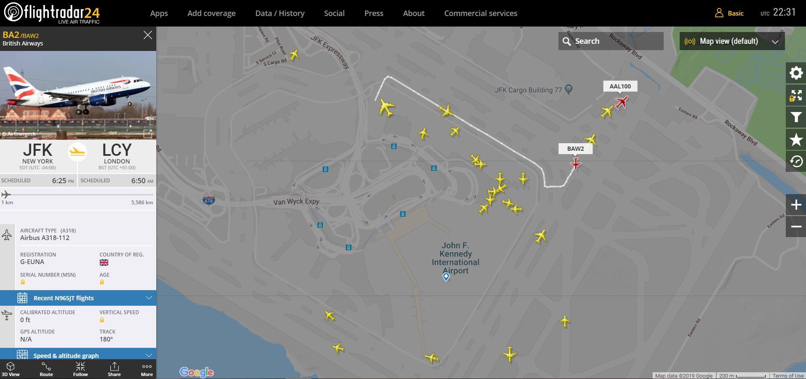Image resolution: width=806 pixels, height=379 pixels.
Task: Click the BAW2 flight label
Action: coord(576,149)
